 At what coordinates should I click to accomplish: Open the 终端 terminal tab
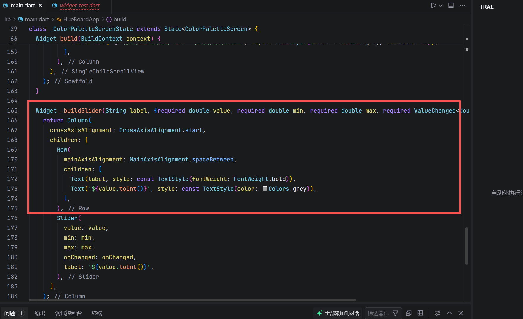(x=97, y=313)
